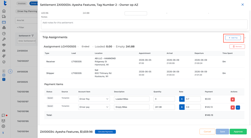Click the empty field above Notes

click(136, 13)
